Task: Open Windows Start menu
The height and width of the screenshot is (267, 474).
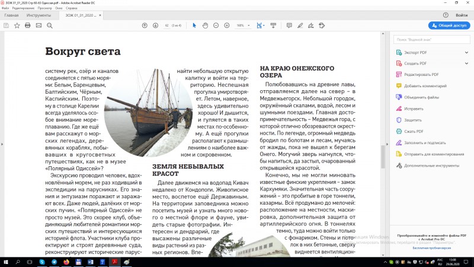Action: [x=6, y=262]
